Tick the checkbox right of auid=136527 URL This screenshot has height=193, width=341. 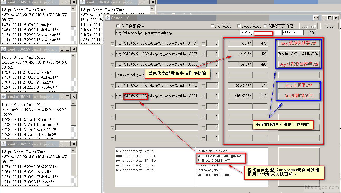[x=203, y=54]
